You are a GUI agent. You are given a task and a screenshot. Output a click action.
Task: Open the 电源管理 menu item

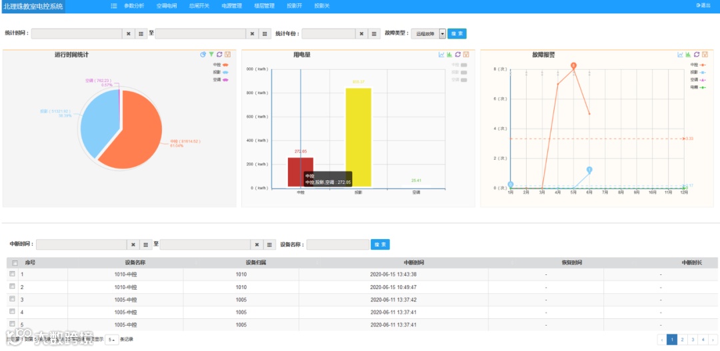(x=231, y=6)
